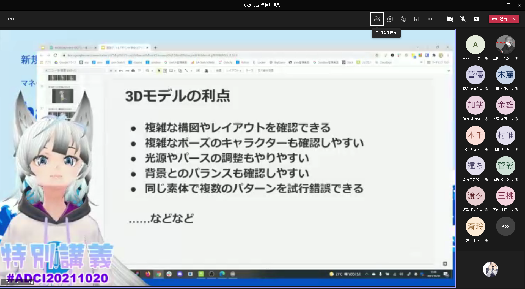Click the 3Dモデルの利点 slide heading
This screenshot has height=289, width=525.
point(177,96)
